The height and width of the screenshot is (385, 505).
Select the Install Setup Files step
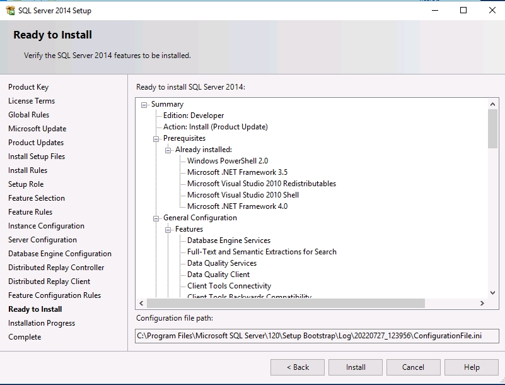[x=37, y=157]
